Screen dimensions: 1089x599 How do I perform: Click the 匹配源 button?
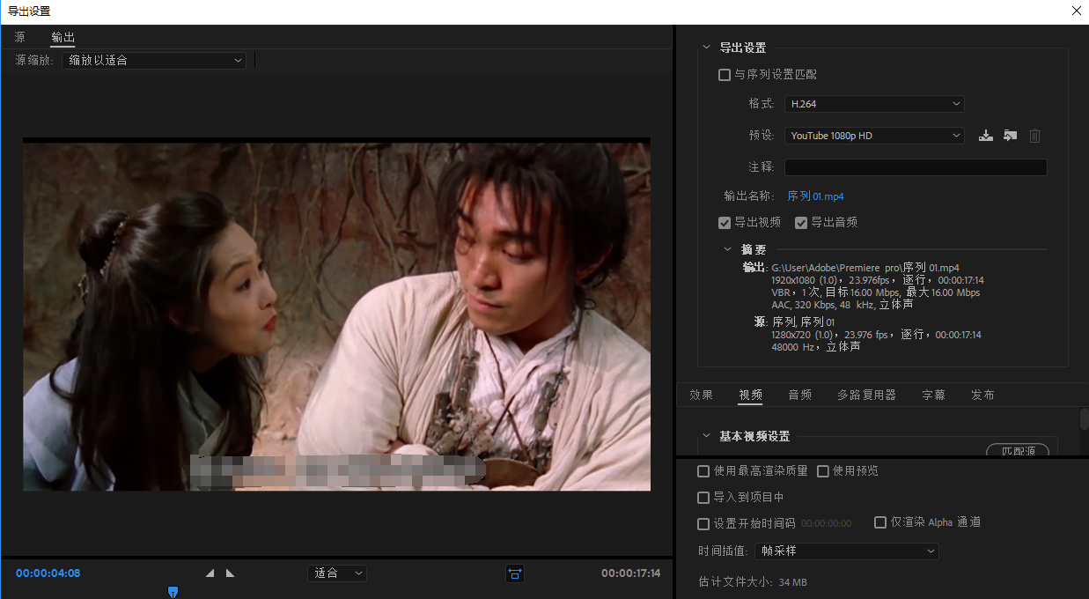click(1018, 451)
